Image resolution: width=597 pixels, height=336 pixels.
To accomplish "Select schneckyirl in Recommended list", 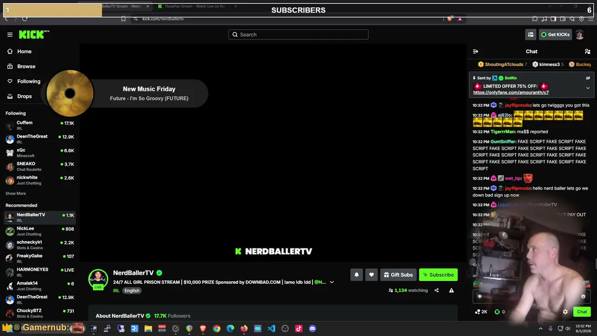I will (40, 245).
